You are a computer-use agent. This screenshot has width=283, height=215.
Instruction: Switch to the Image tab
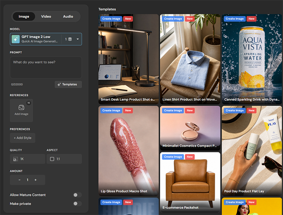(24, 16)
